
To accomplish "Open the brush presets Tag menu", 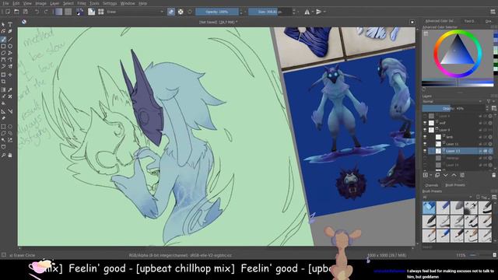I will [x=482, y=197].
